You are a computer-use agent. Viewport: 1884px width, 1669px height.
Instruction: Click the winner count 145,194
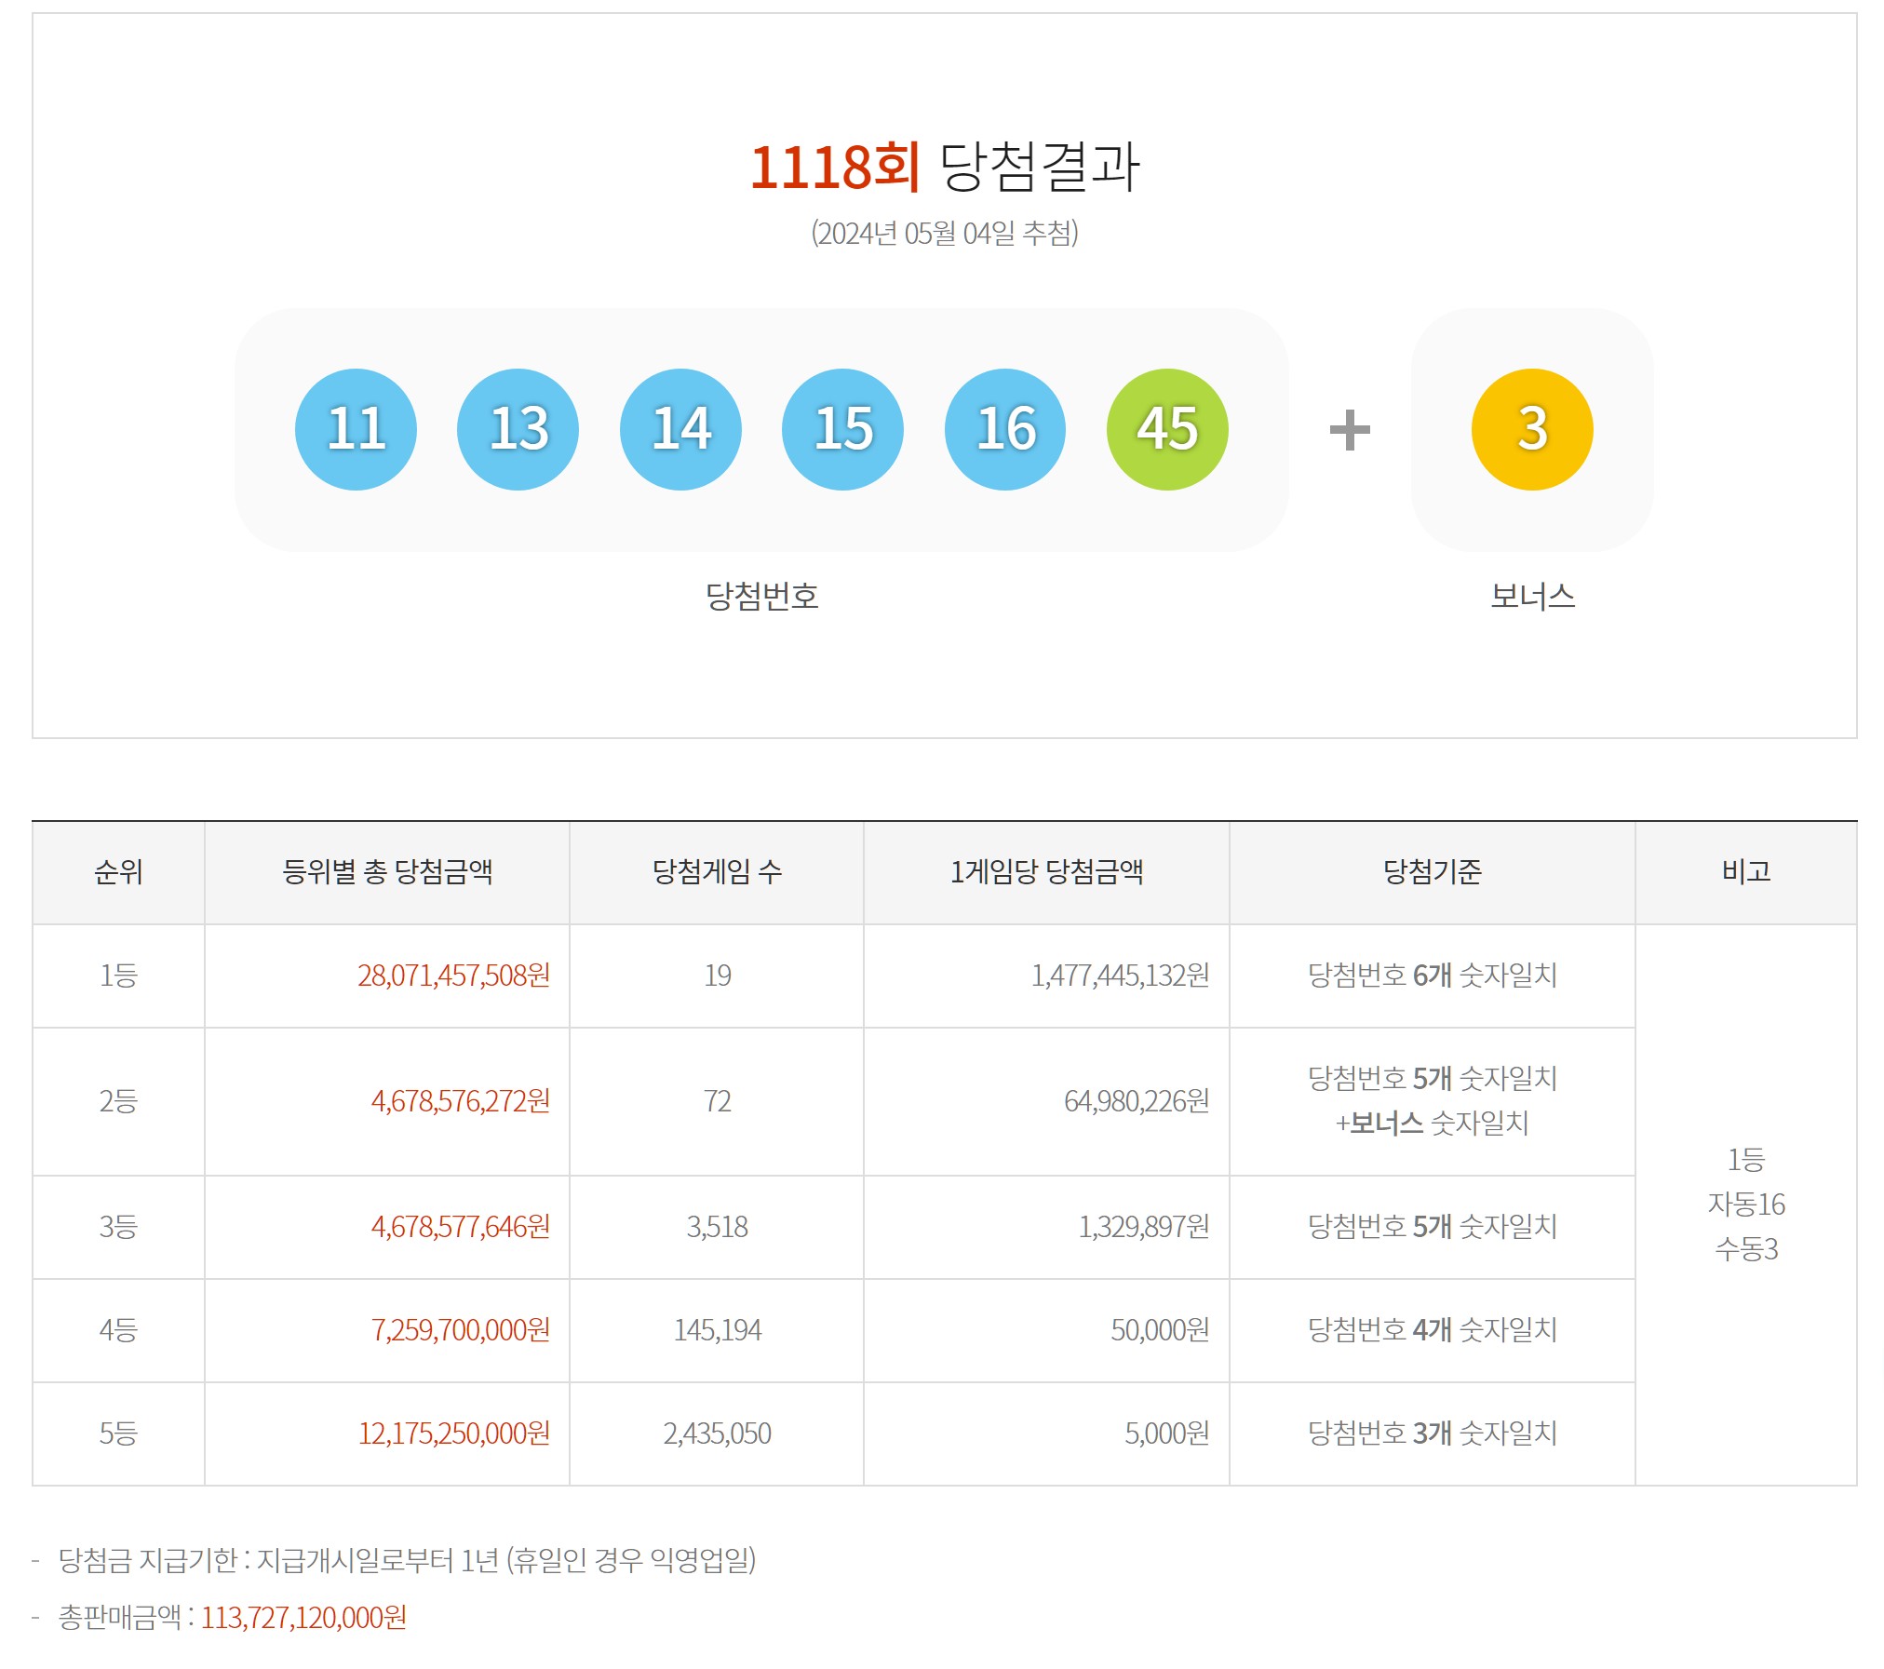pyautogui.click(x=718, y=1330)
